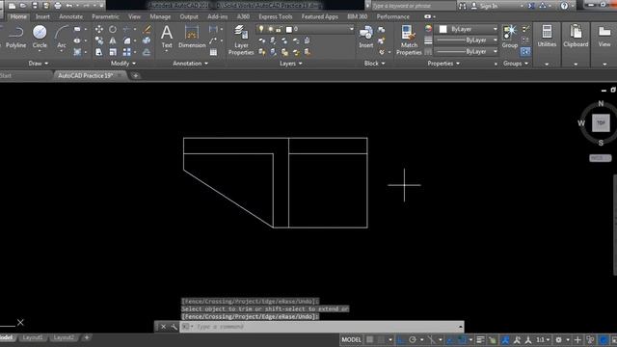Image resolution: width=617 pixels, height=347 pixels.
Task: Open Layer Properties manager
Action: (241, 40)
